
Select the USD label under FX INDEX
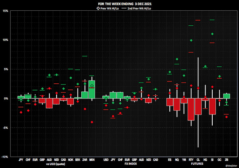pyautogui.click(x=106, y=160)
